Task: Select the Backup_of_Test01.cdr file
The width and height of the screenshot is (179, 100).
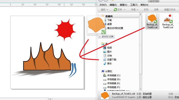Action: [x=152, y=21]
